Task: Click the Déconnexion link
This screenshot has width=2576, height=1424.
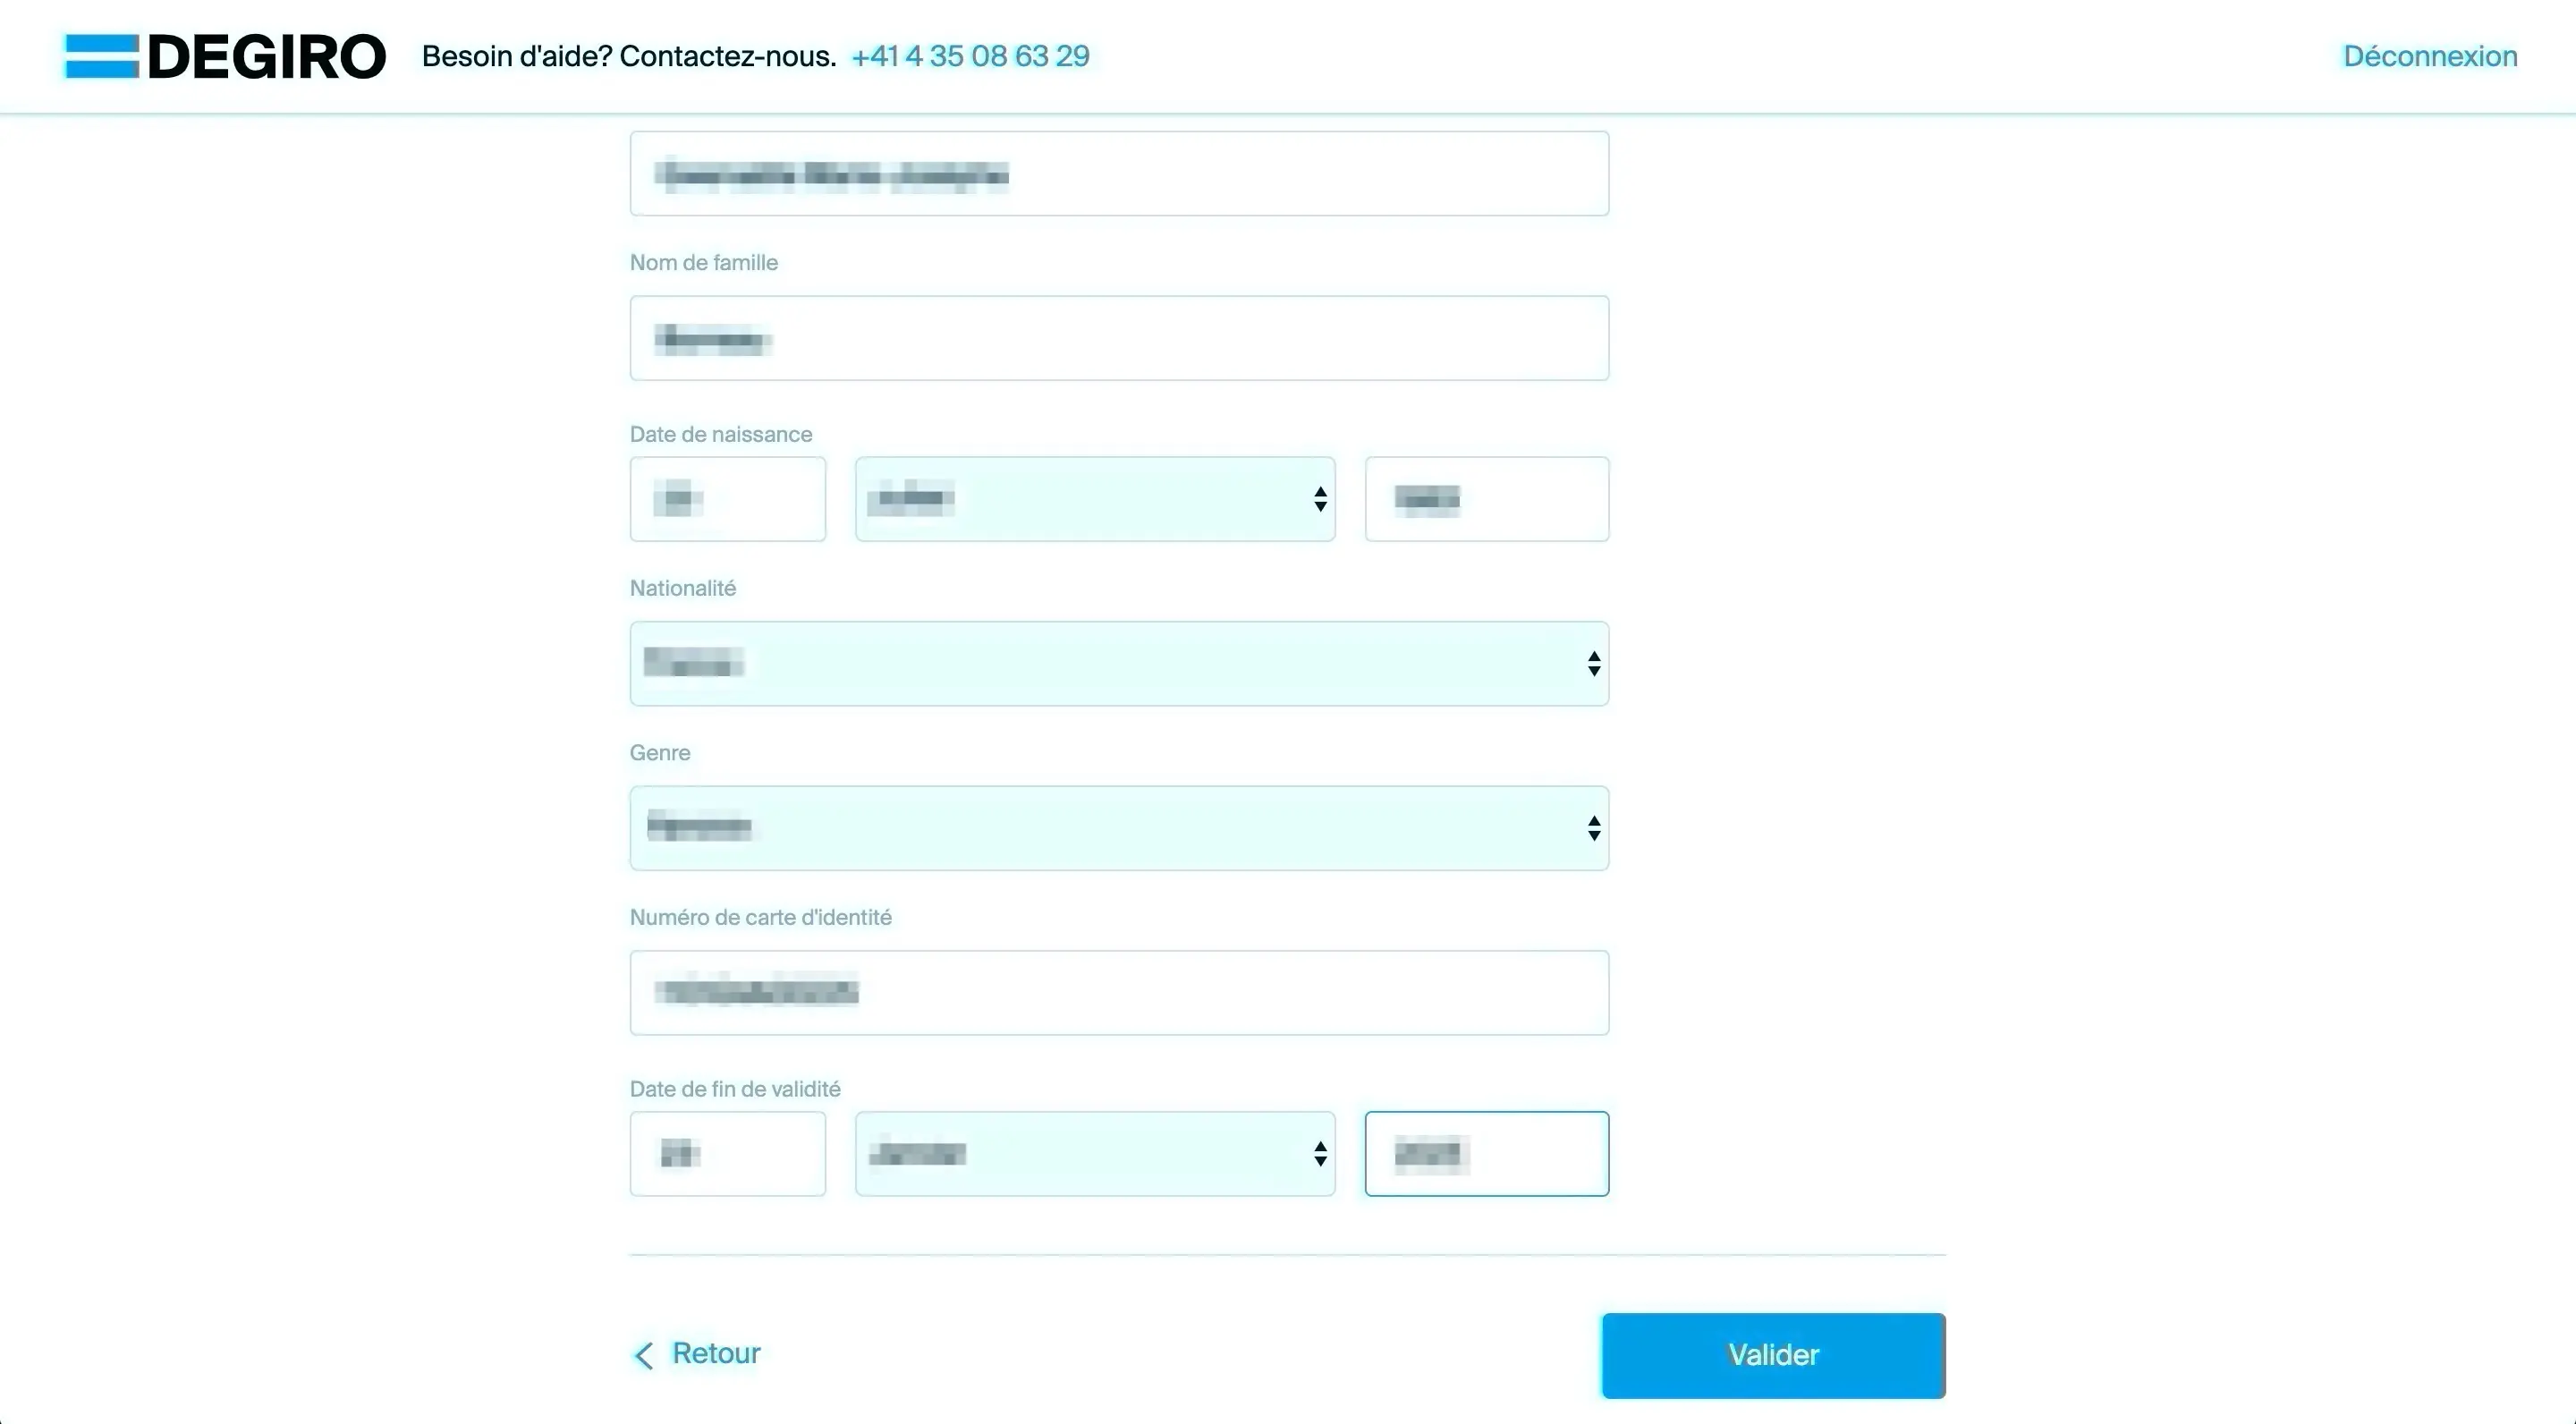Action: point(2430,55)
